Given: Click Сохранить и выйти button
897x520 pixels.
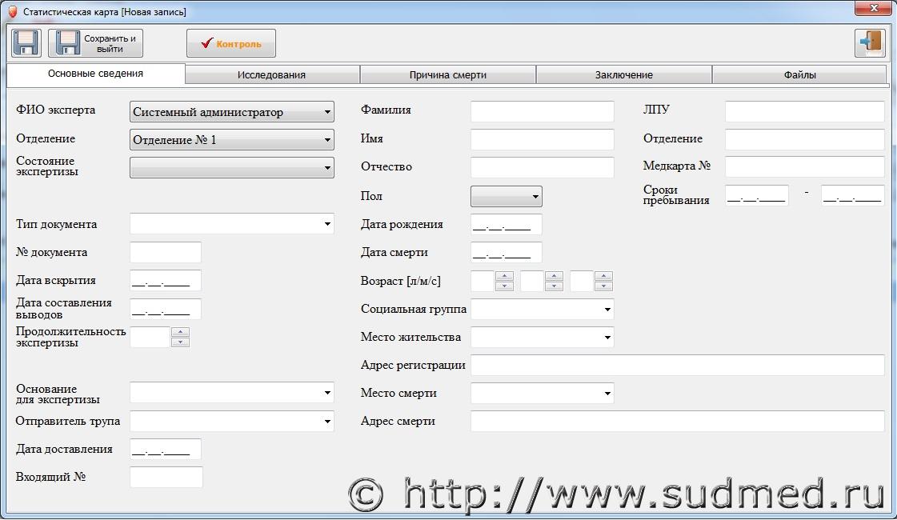Looking at the screenshot, I should (x=96, y=43).
